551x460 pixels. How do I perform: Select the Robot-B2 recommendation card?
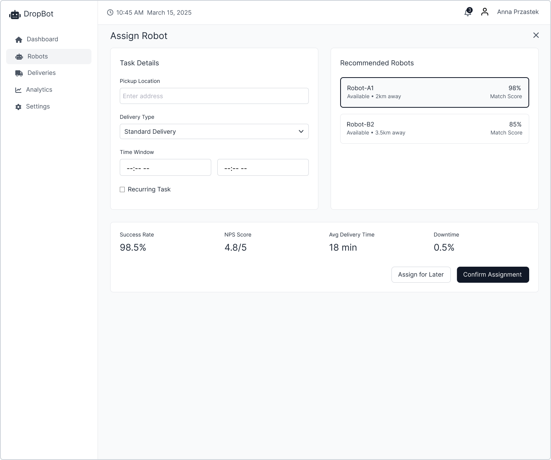434,129
